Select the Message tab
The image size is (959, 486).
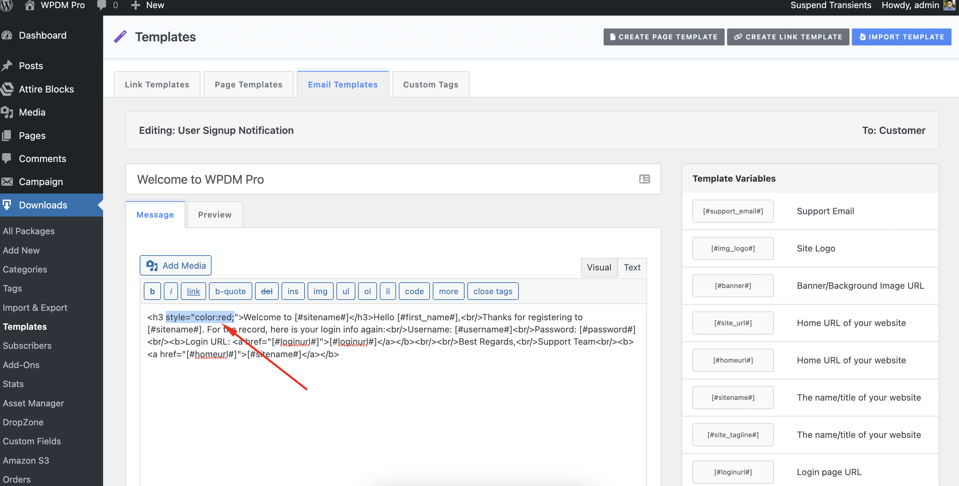pyautogui.click(x=155, y=215)
